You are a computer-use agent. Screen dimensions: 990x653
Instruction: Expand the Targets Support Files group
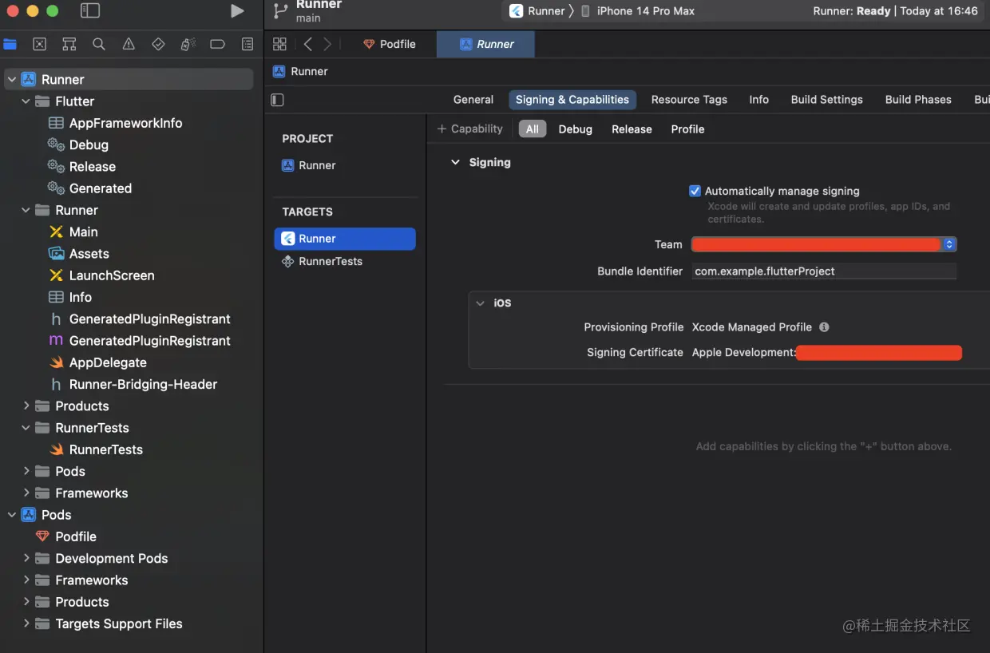click(26, 623)
